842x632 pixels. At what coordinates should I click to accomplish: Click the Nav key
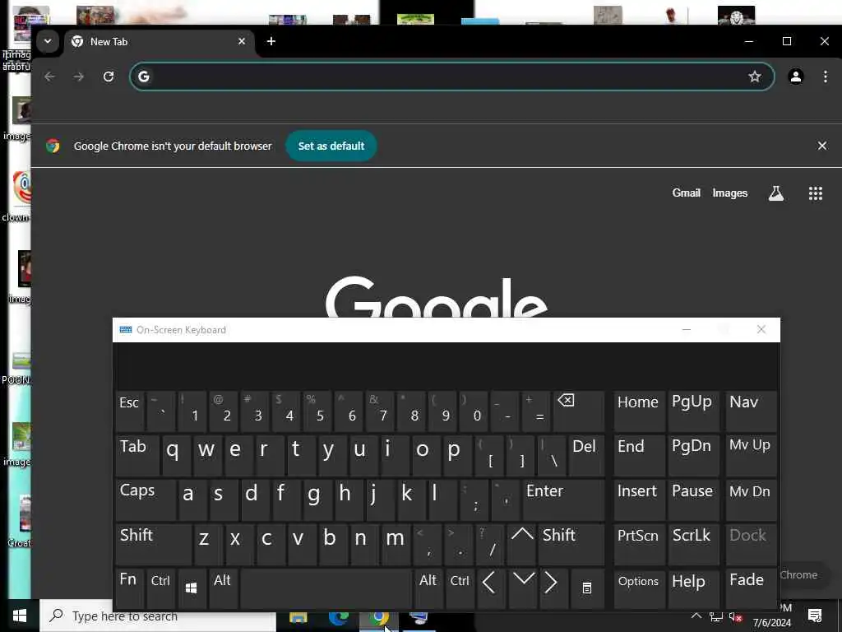pyautogui.click(x=751, y=411)
